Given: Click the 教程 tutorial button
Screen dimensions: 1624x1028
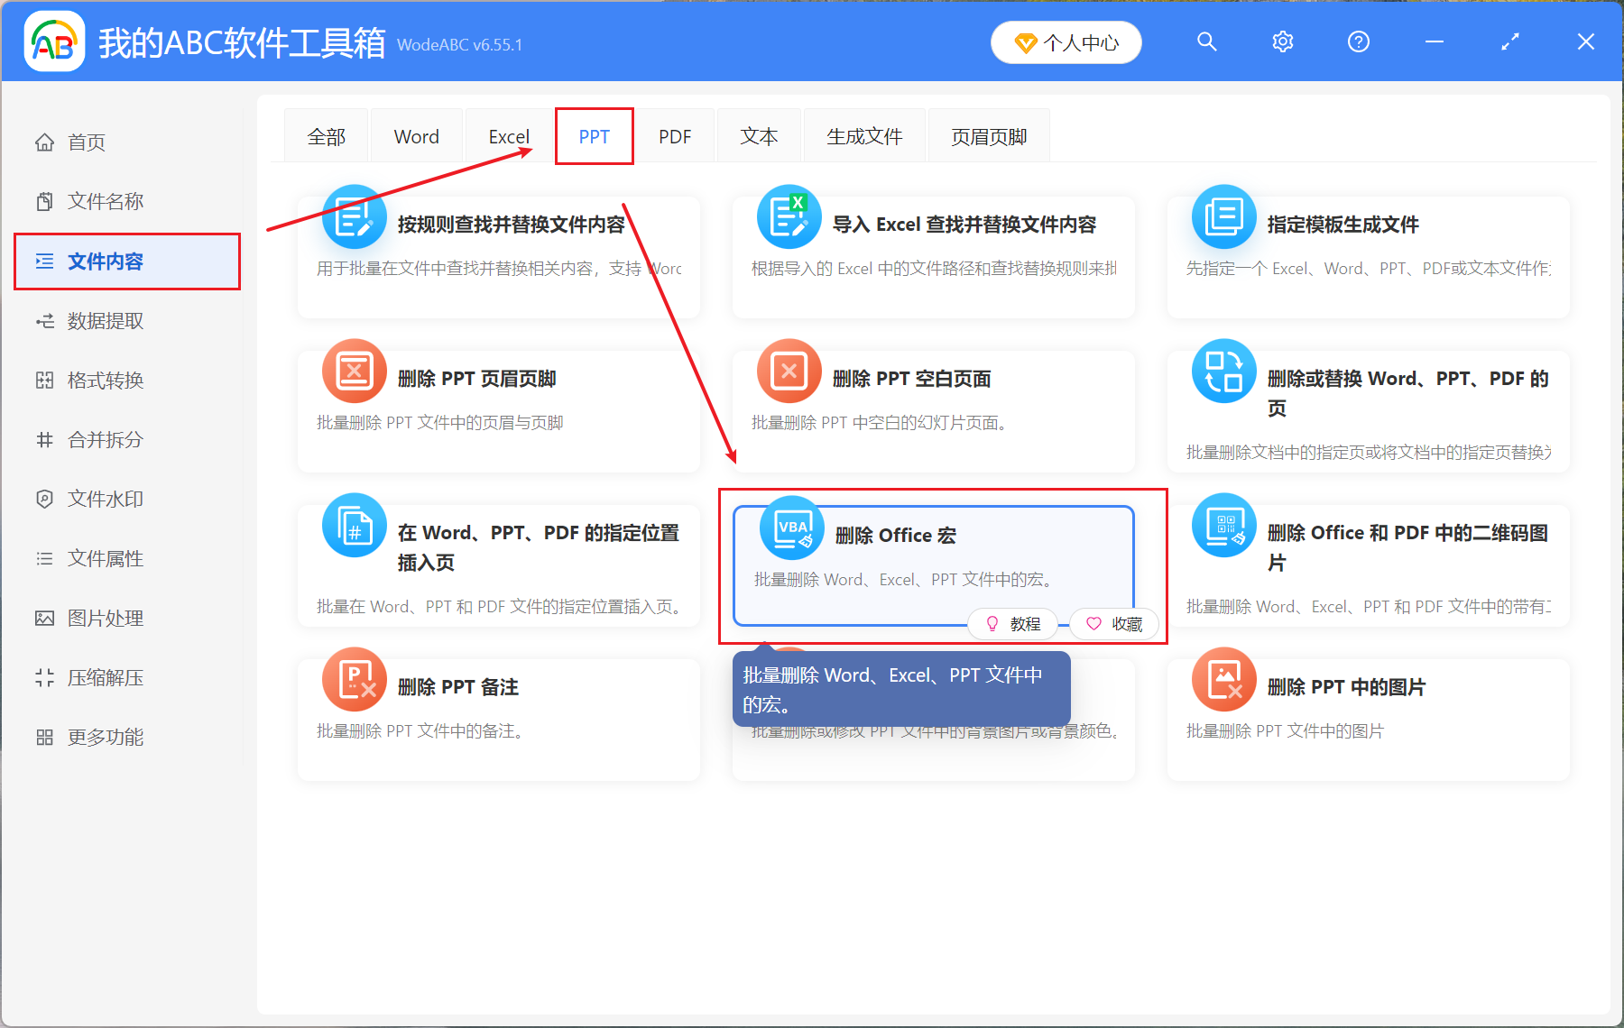Looking at the screenshot, I should coord(1013,624).
